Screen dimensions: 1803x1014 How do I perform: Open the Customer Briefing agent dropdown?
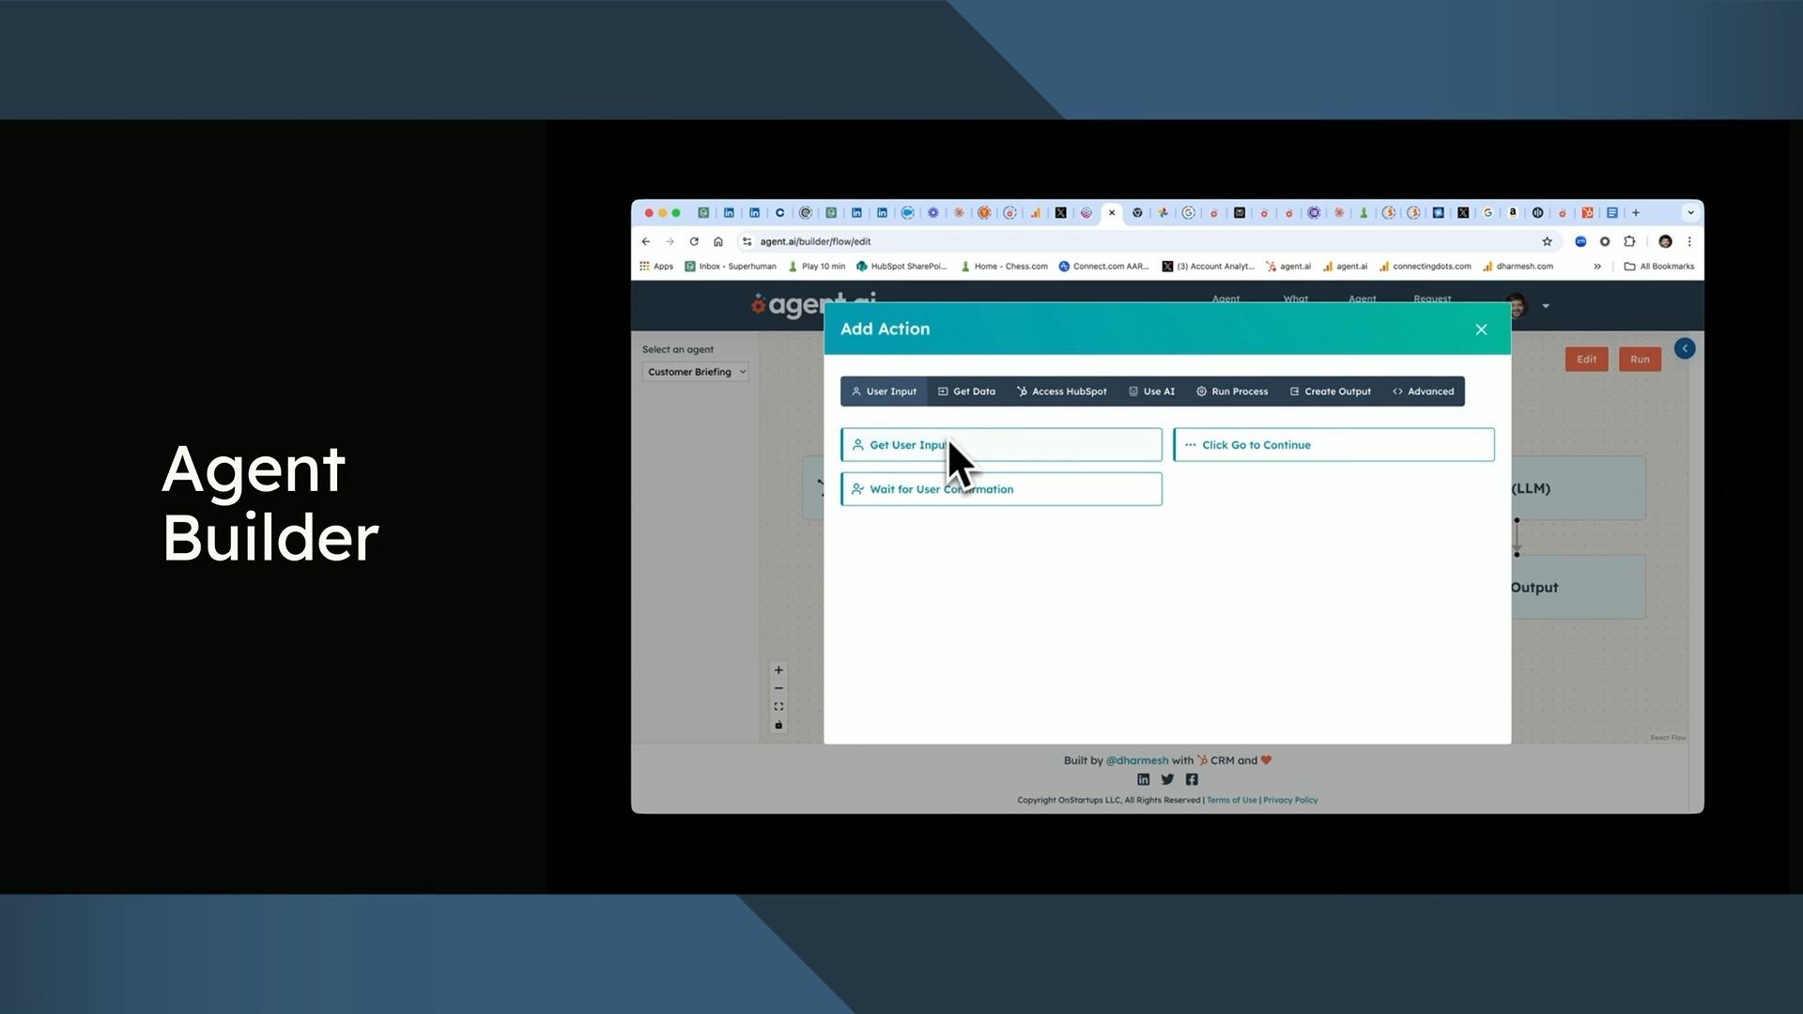696,372
